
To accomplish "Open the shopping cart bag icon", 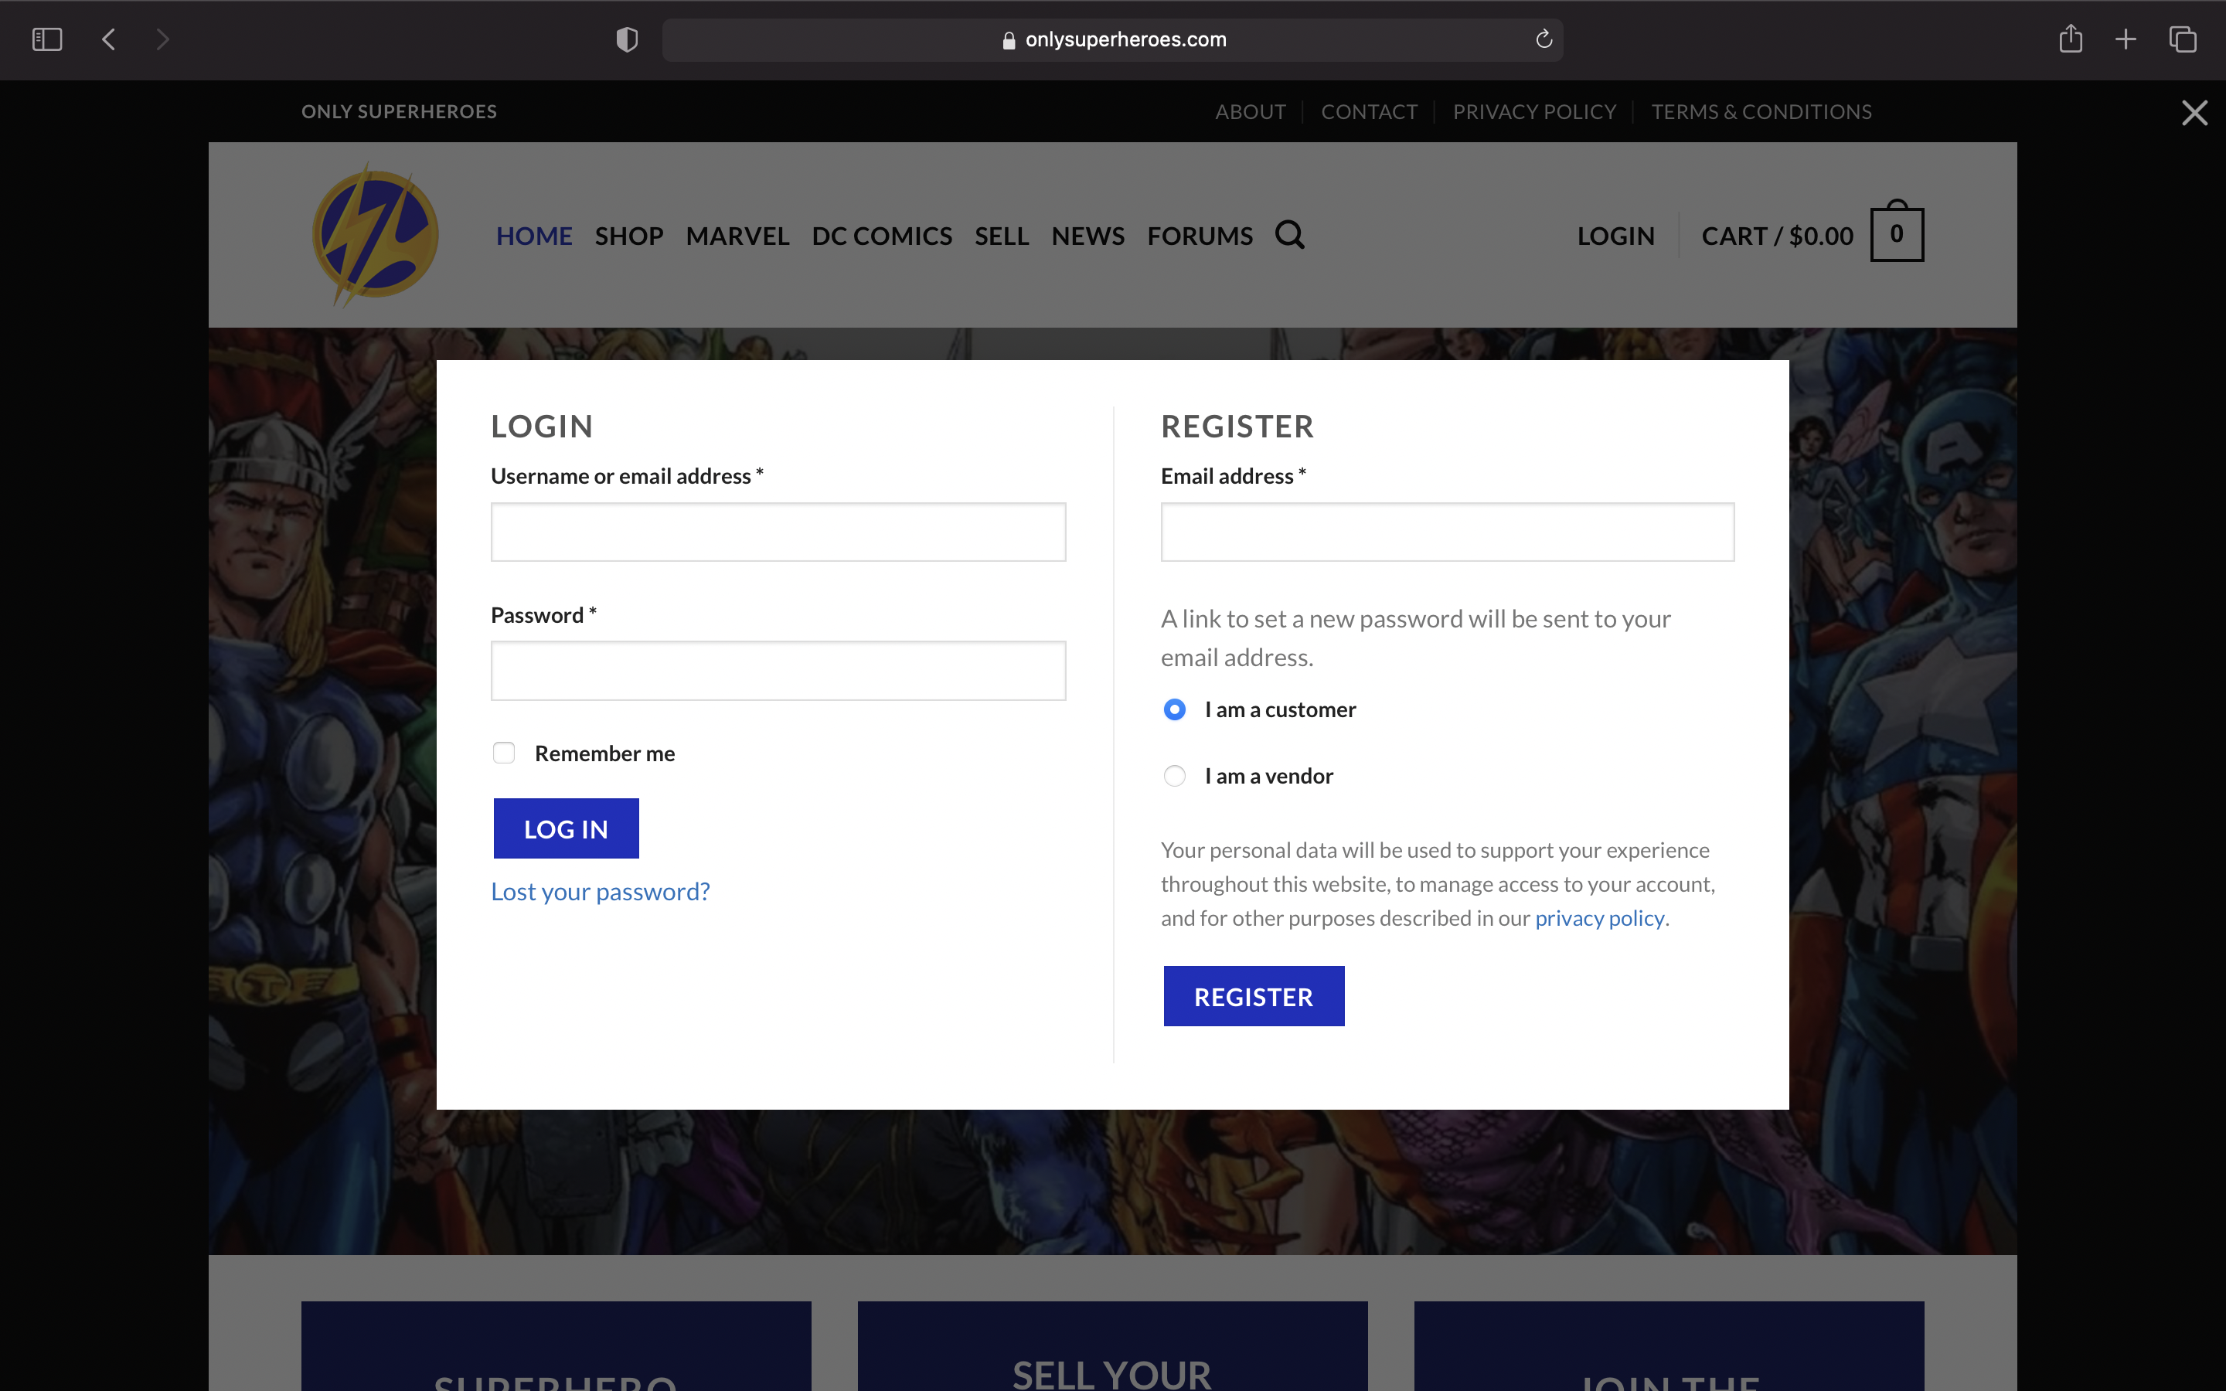I will pyautogui.click(x=1896, y=233).
